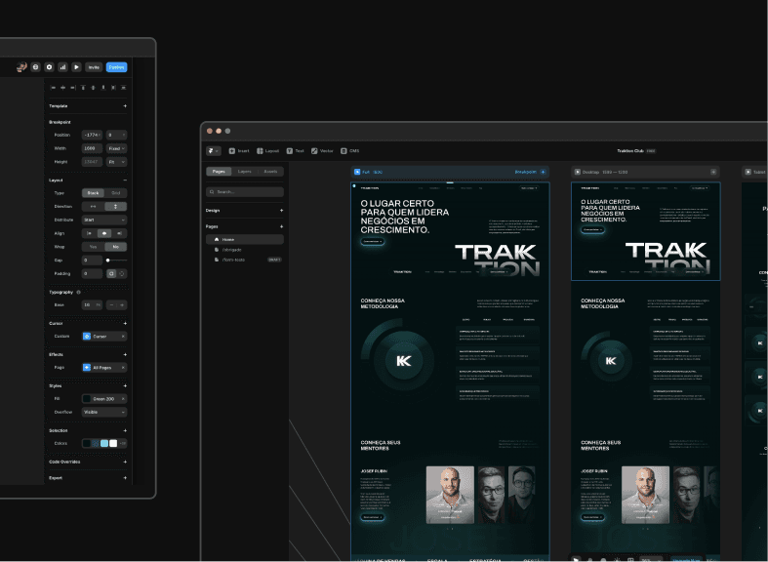Align bottom icon in alignment row

point(102,88)
